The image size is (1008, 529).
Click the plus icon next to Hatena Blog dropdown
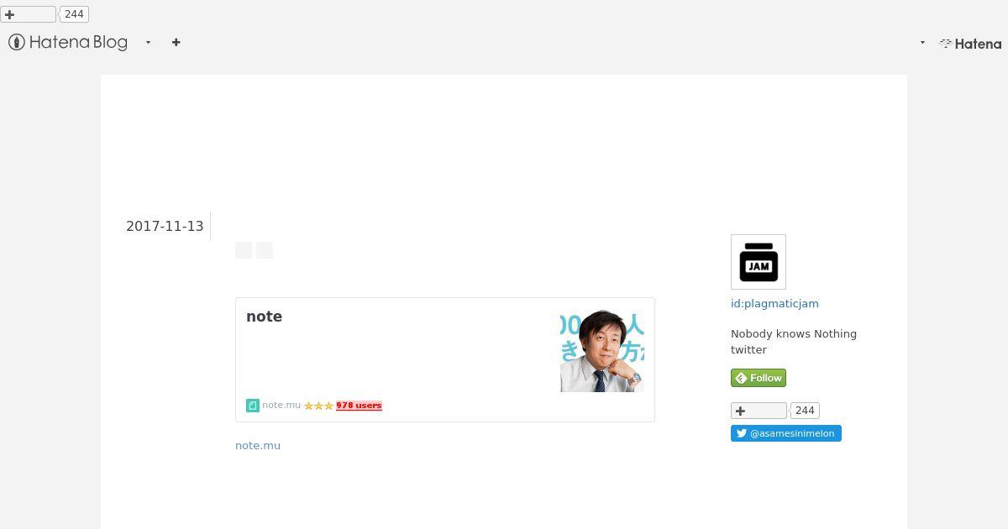176,42
